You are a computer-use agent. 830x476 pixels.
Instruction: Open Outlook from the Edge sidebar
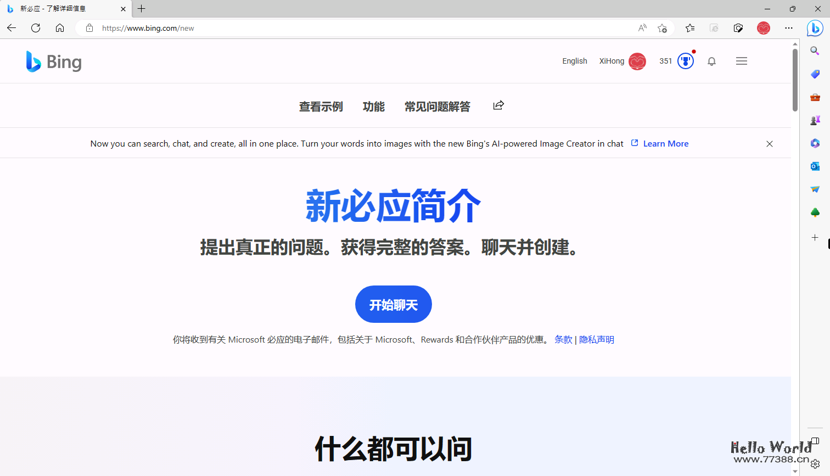(x=815, y=166)
